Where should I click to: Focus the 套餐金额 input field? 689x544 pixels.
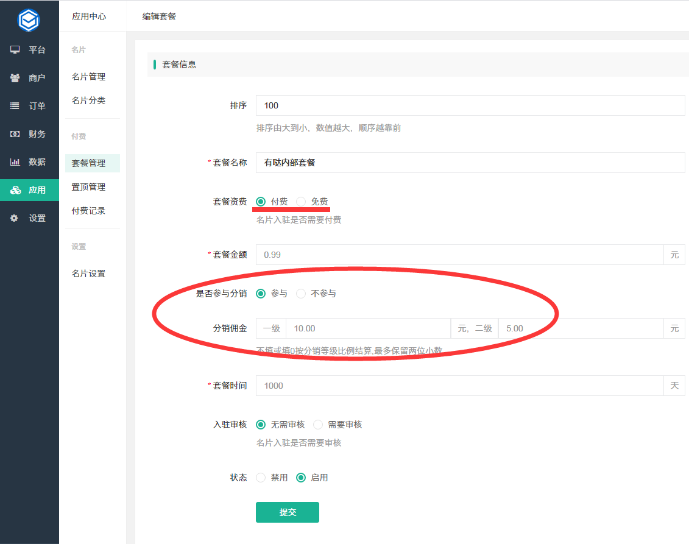(x=459, y=255)
